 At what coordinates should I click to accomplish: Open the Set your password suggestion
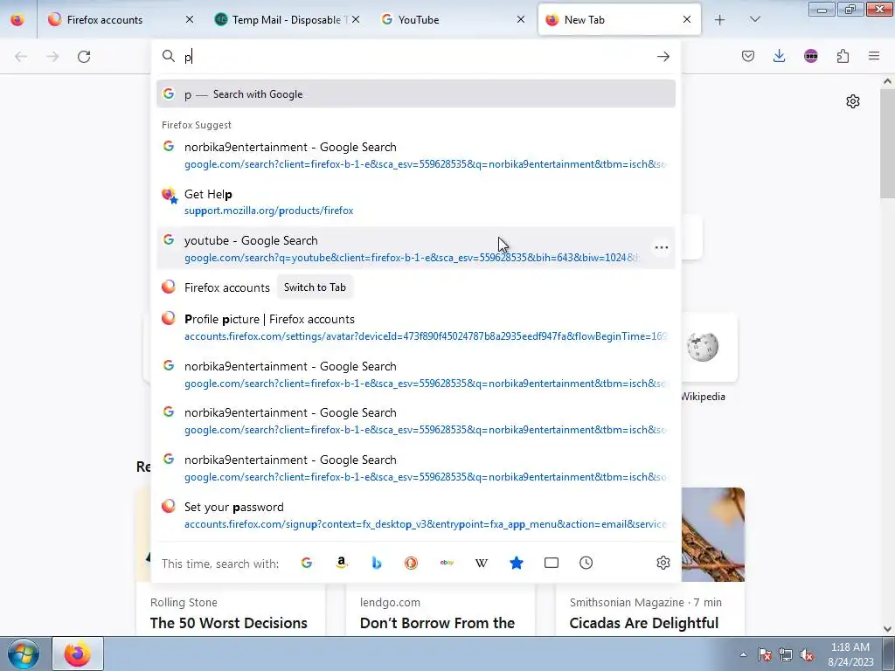coord(415,515)
